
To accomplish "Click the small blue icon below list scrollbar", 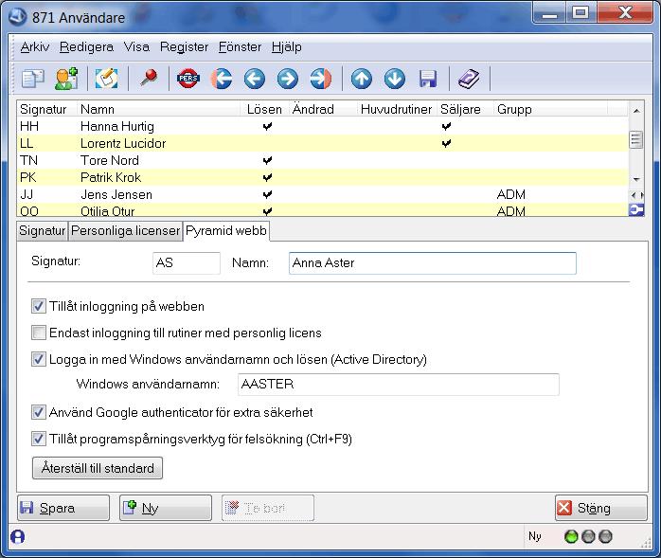I will point(636,209).
